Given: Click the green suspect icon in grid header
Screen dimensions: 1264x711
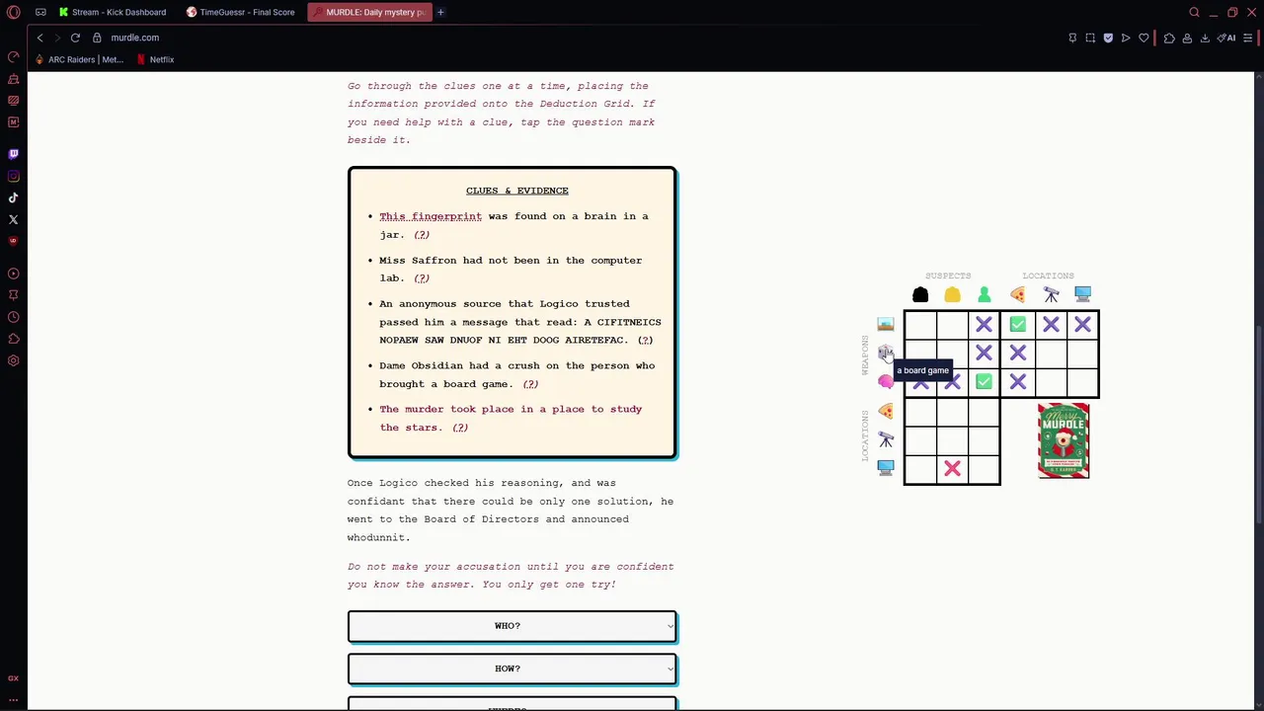Looking at the screenshot, I should point(985,295).
